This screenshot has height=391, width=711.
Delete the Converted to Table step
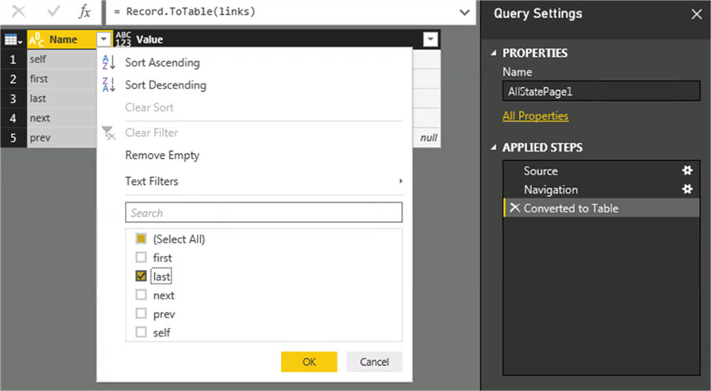514,208
